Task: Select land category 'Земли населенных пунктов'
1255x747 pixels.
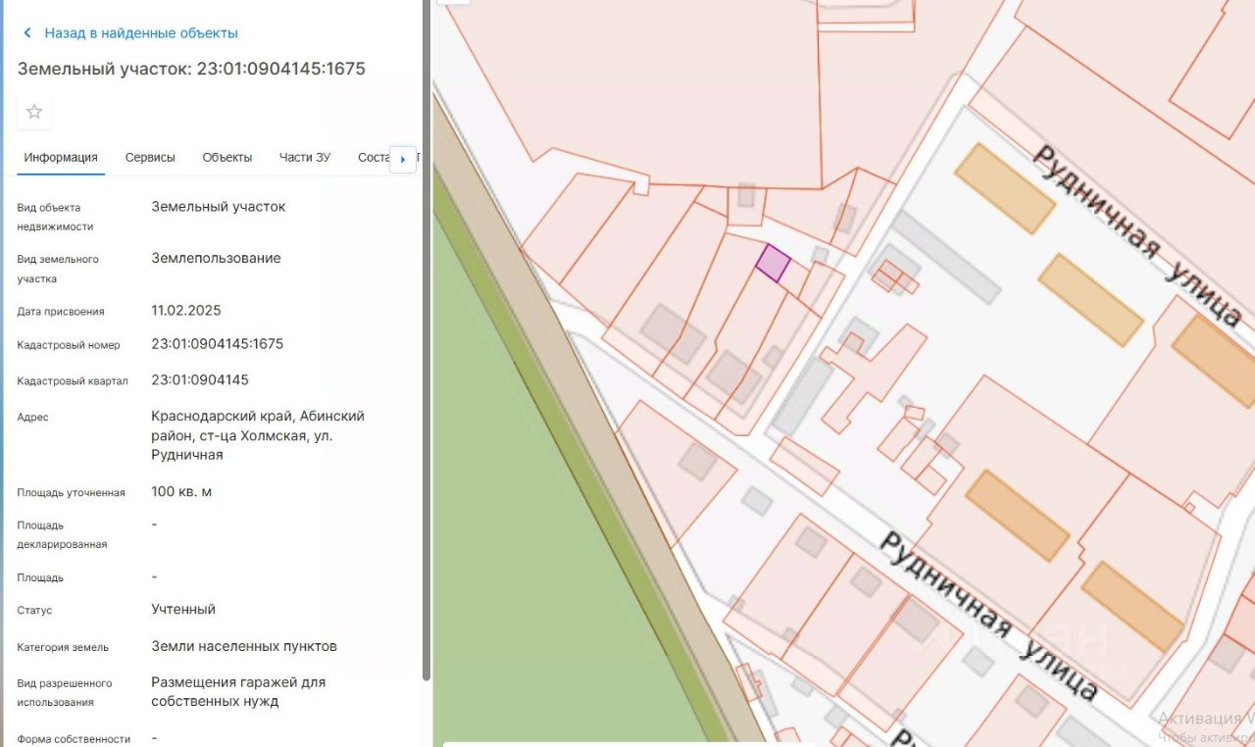Action: point(244,646)
